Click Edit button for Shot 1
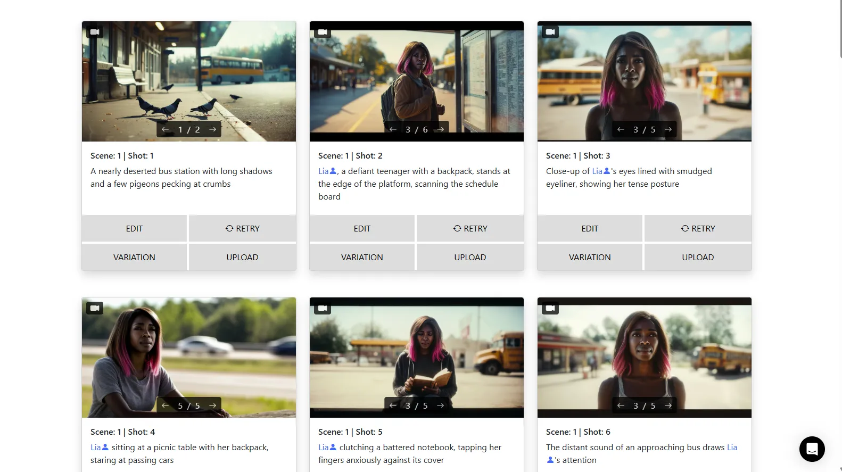 click(134, 228)
